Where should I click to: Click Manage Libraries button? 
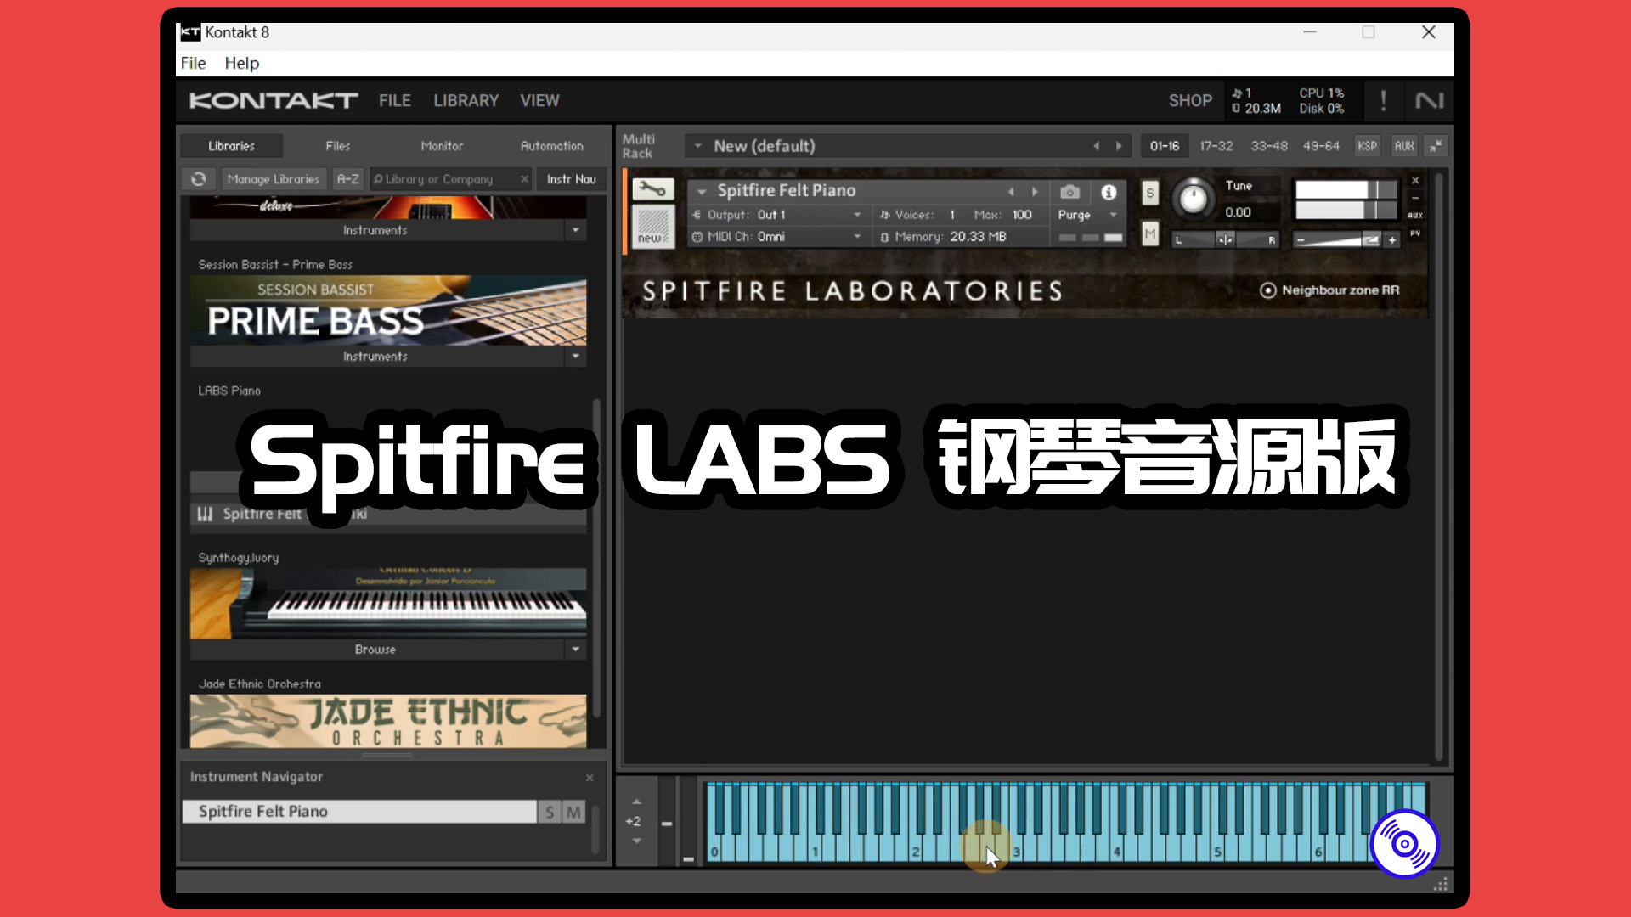(x=274, y=179)
